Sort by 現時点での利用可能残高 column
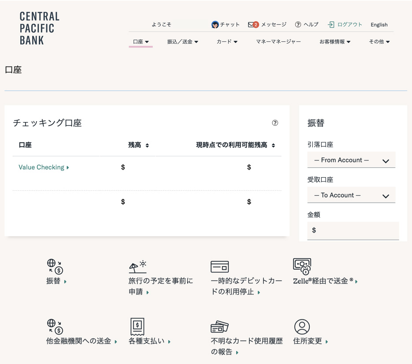The width and height of the screenshot is (412, 364). tap(273, 145)
